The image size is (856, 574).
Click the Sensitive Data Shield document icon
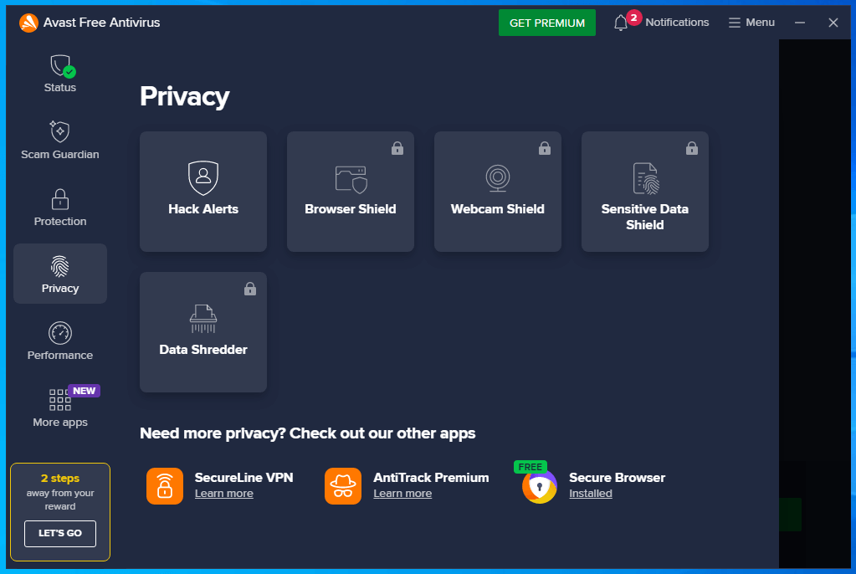[646, 178]
